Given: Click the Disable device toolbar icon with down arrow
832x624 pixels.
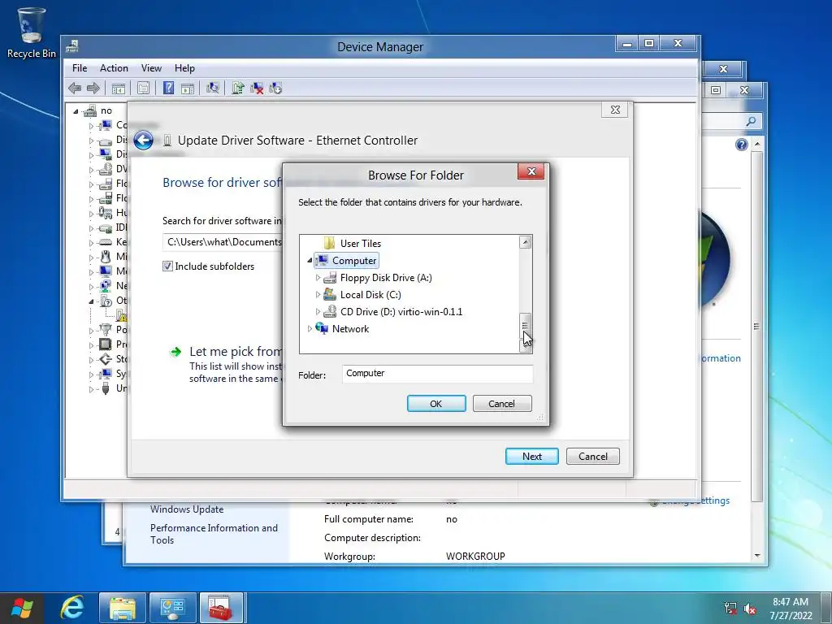Looking at the screenshot, I should [275, 88].
